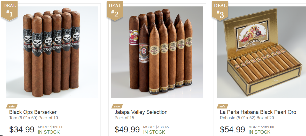Viewport: 306px width, 136px height.
Task: Click the sale tag above Jalapa Valley Selection
Action: coord(117,106)
